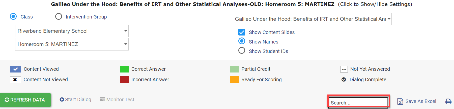Click the title bar to hide settings

pos(232,4)
